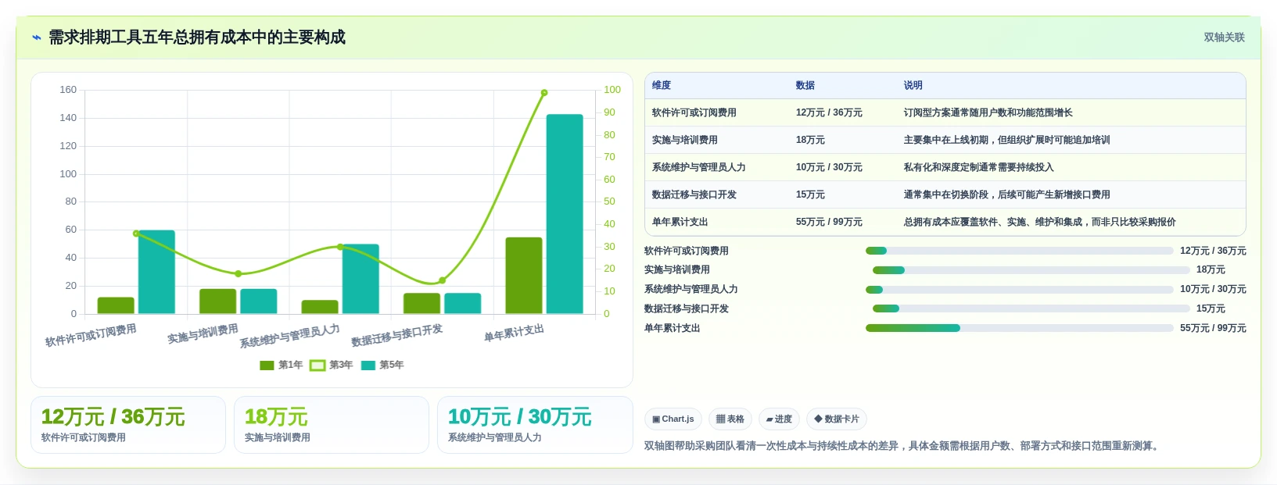1277x485 pixels.
Task: Click table value 18万元
Action: coord(810,140)
